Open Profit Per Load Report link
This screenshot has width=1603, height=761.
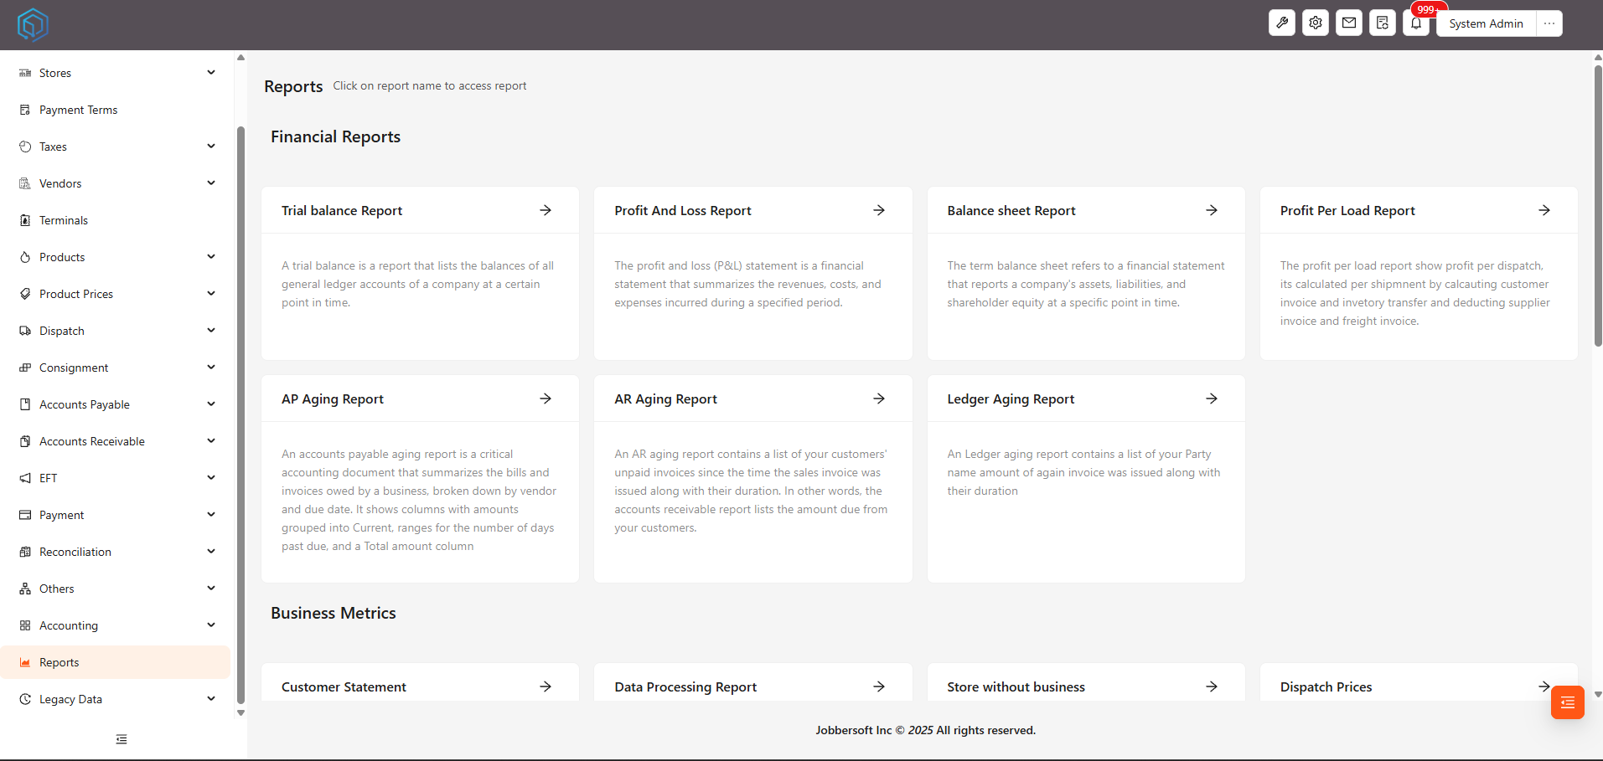[x=1347, y=211]
